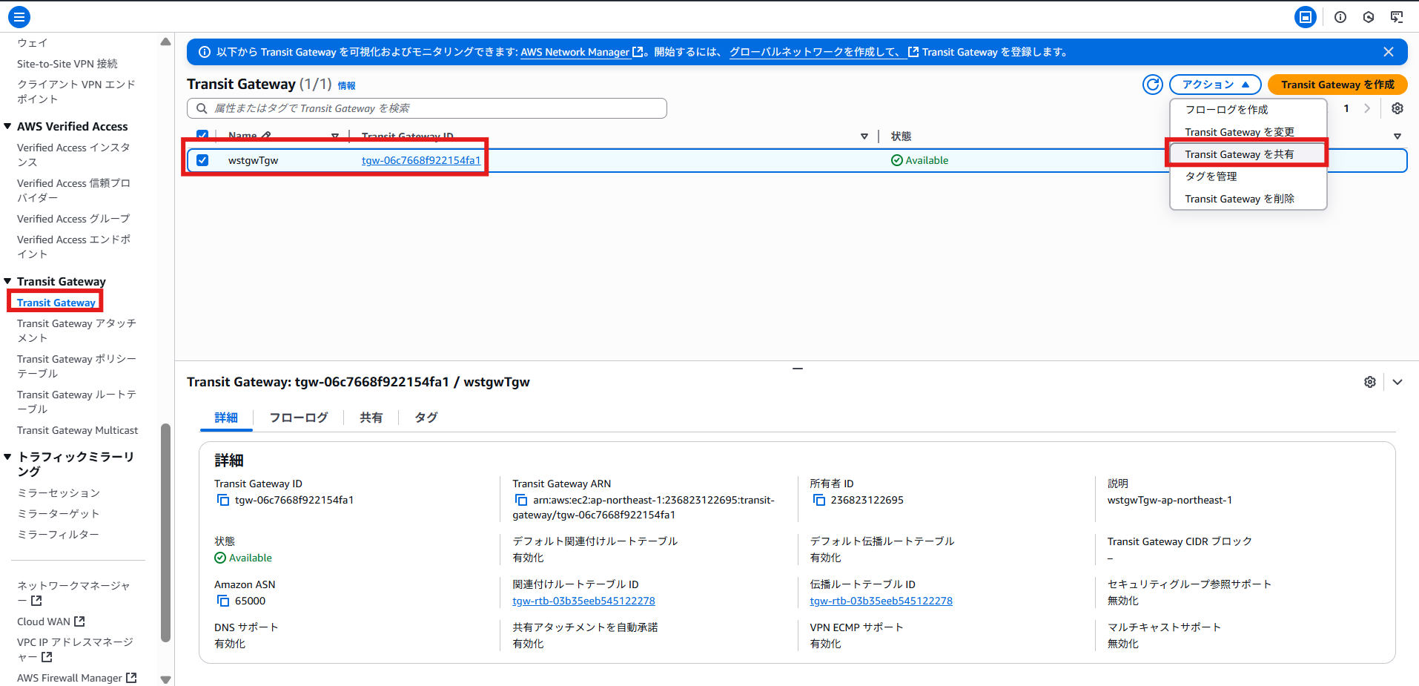Open the hexagon settings icon in the top bar
This screenshot has width=1419, height=686.
point(1369,17)
